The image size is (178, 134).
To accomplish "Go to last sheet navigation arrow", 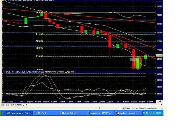I will 11,105.
